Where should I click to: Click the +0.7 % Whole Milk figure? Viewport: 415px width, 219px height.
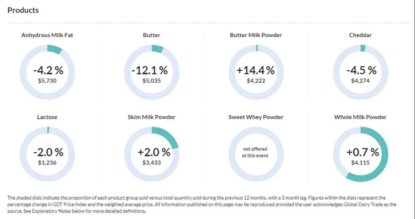[x=363, y=152]
